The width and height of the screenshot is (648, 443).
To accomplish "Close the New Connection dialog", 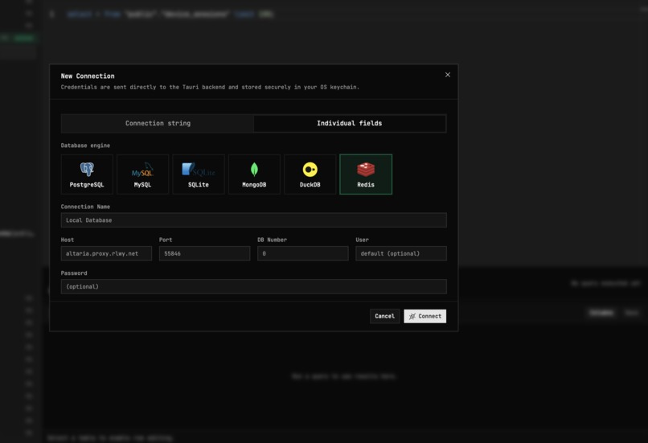I will coord(448,75).
